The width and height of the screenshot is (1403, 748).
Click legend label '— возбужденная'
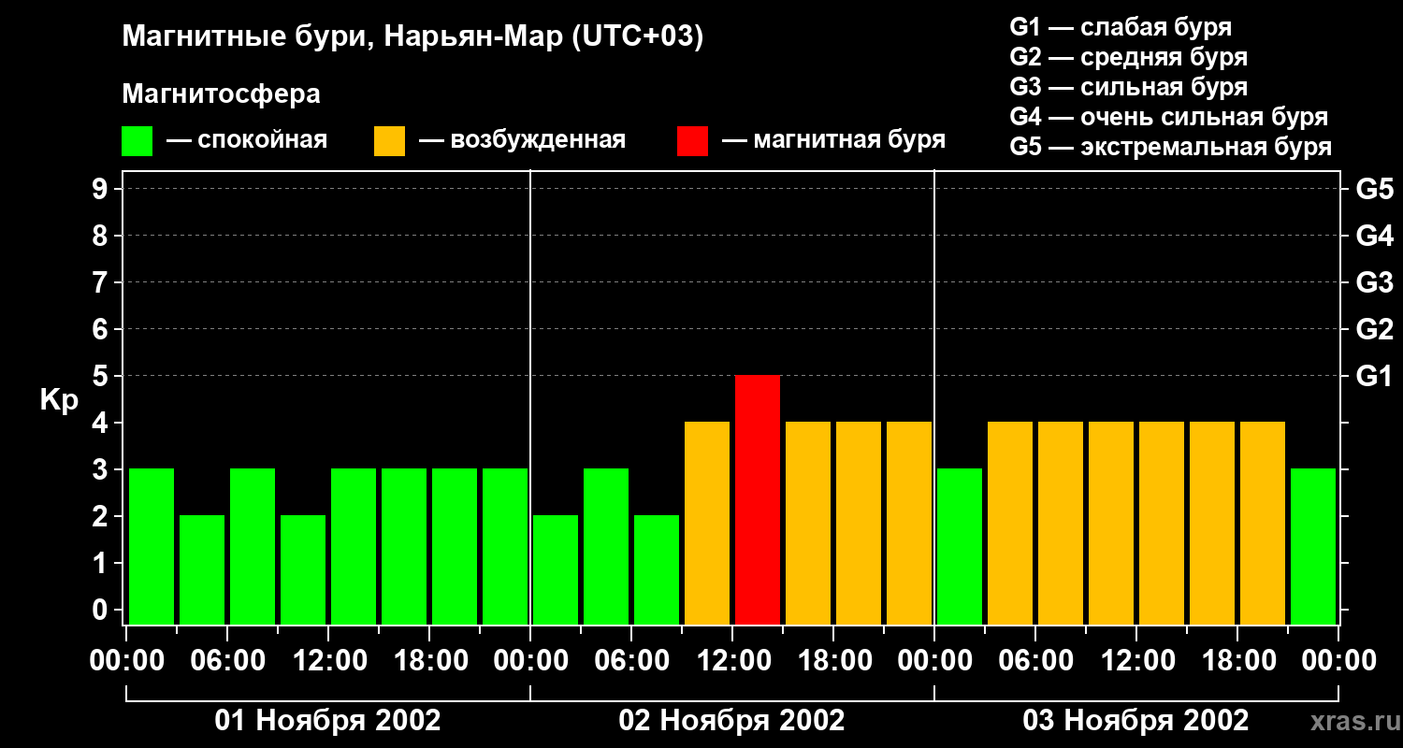pos(522,140)
